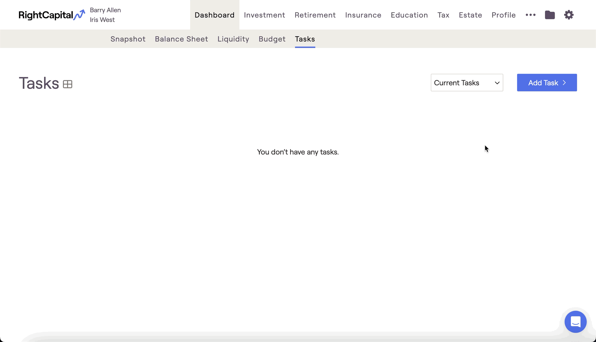Open the folder vault icon

click(x=550, y=15)
